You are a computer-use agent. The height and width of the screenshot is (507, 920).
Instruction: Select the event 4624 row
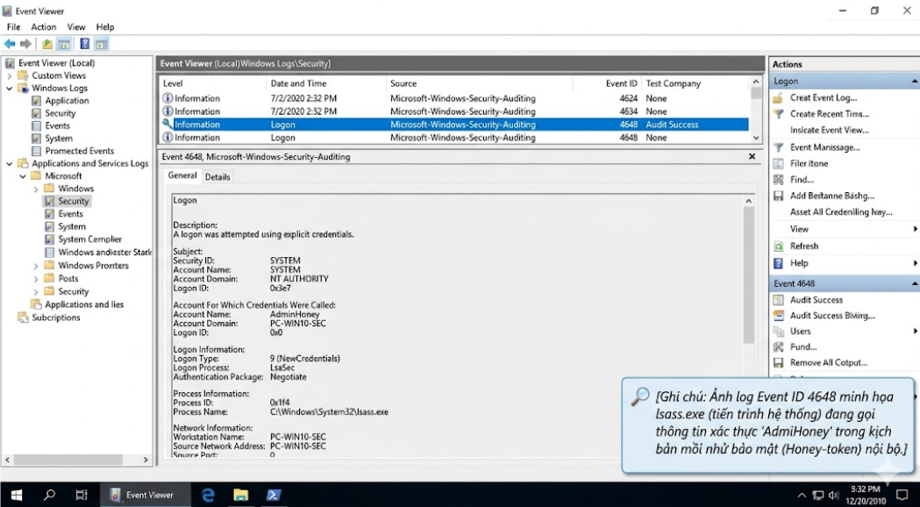tap(454, 98)
